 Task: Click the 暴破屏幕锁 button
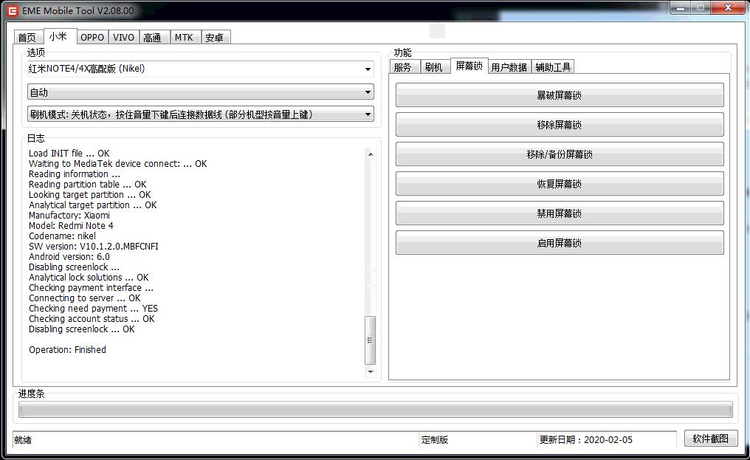[559, 95]
